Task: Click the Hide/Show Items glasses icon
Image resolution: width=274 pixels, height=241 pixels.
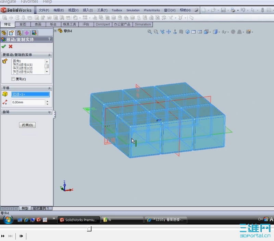Action: (x=224, y=32)
